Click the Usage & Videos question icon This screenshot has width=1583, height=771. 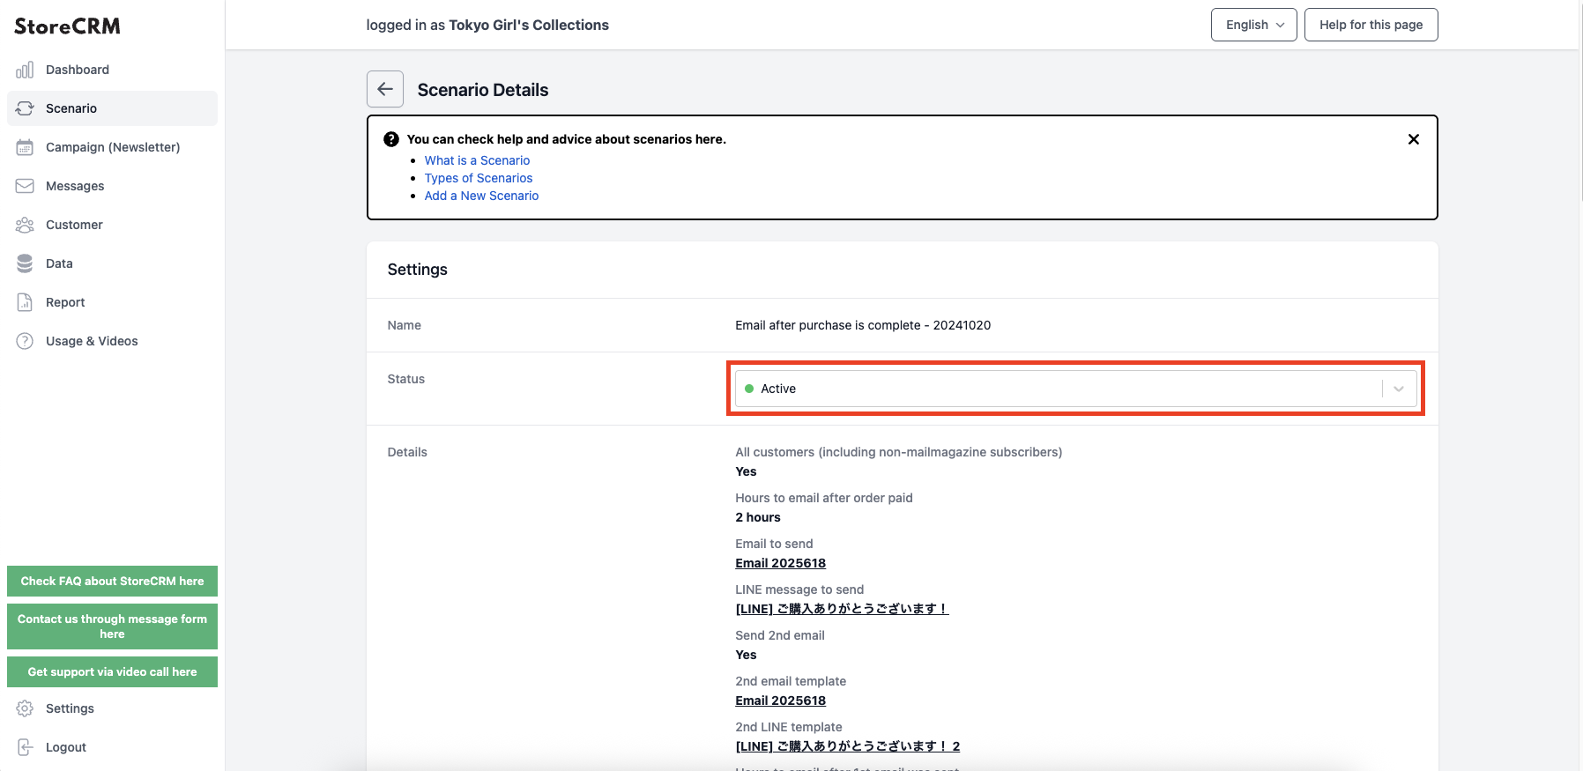[25, 341]
